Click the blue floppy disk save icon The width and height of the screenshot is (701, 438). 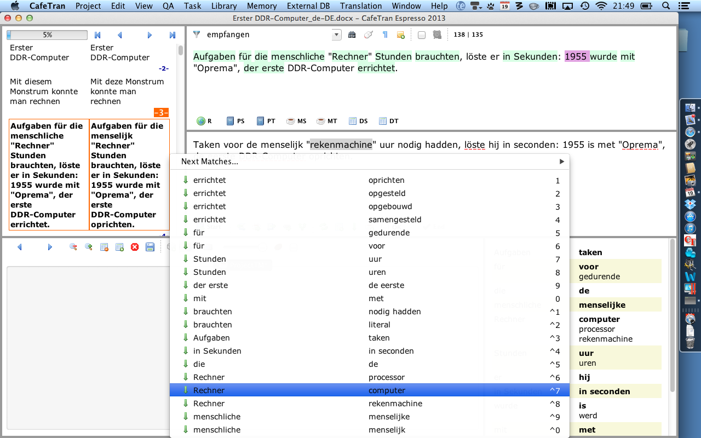150,247
